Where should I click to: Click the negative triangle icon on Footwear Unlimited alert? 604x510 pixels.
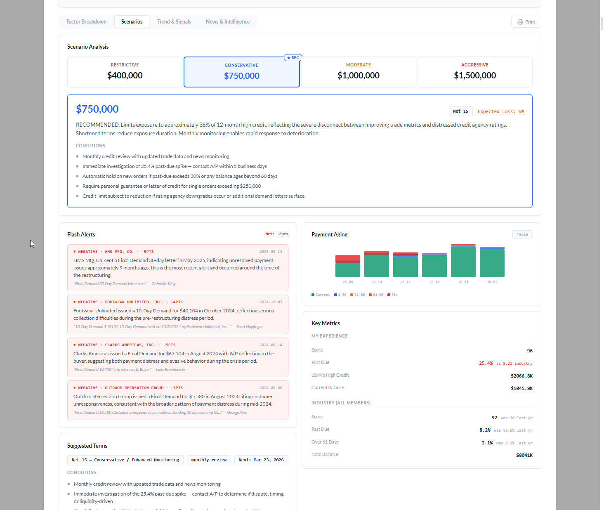[x=75, y=302]
